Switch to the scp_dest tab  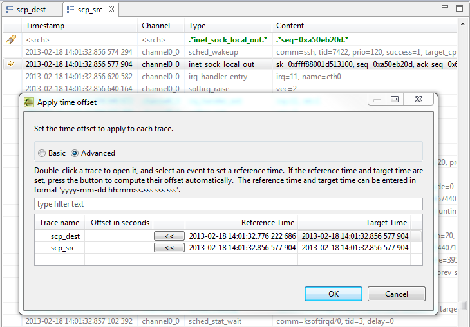(30, 10)
